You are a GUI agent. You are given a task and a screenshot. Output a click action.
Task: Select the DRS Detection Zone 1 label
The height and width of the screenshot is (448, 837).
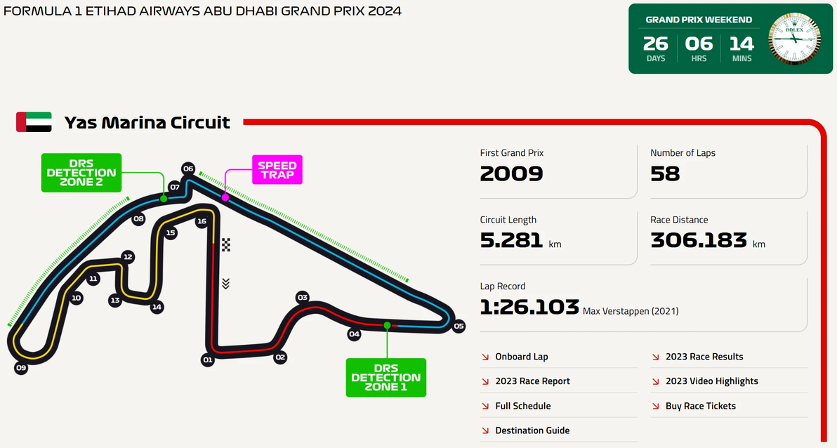(385, 377)
